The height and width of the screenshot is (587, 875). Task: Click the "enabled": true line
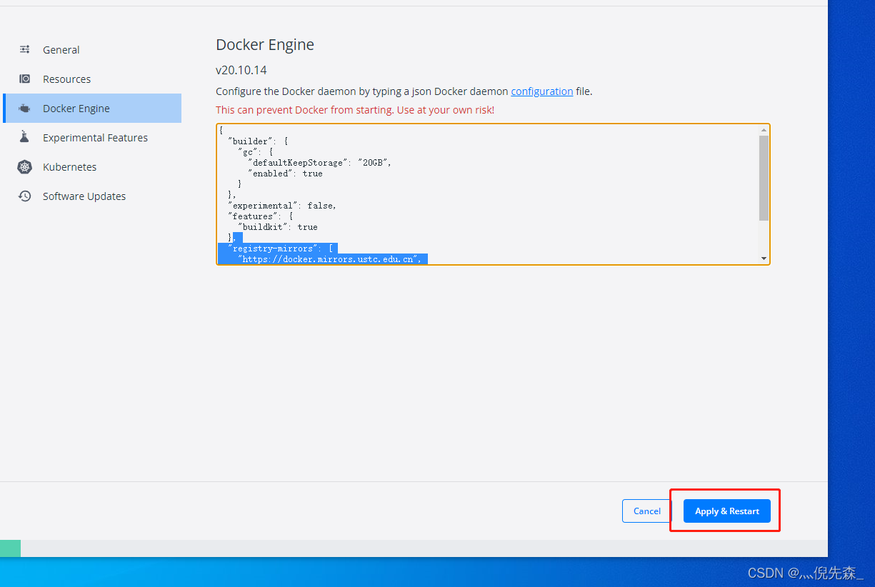coord(285,174)
